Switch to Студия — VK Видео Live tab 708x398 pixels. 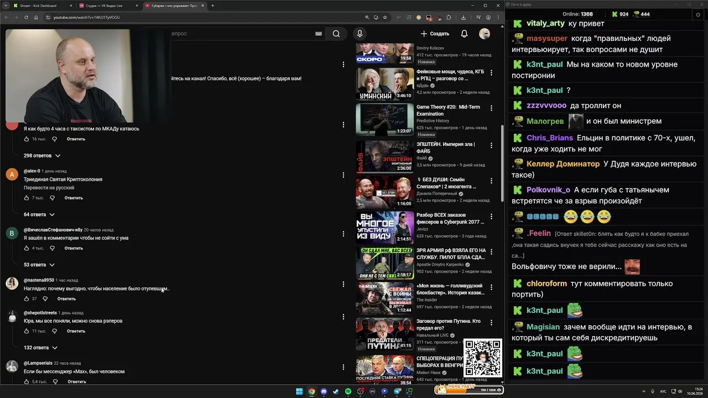pyautogui.click(x=108, y=6)
